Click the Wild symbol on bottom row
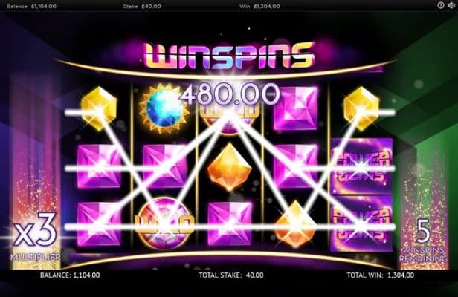Image resolution: width=458 pixels, height=297 pixels. 164,223
